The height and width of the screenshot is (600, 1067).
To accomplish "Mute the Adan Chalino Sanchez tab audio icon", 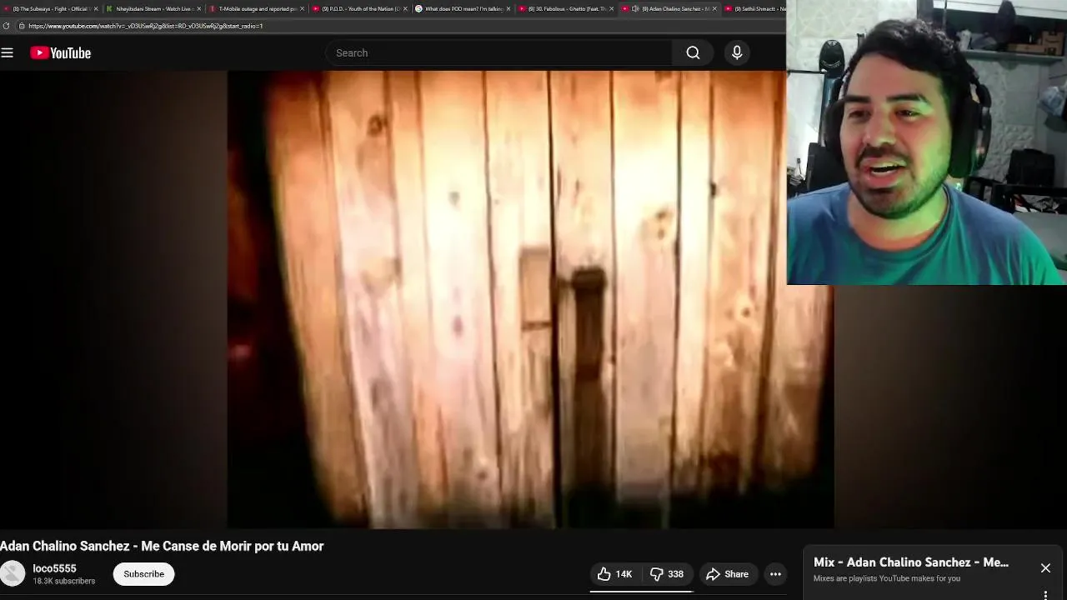I will [635, 8].
